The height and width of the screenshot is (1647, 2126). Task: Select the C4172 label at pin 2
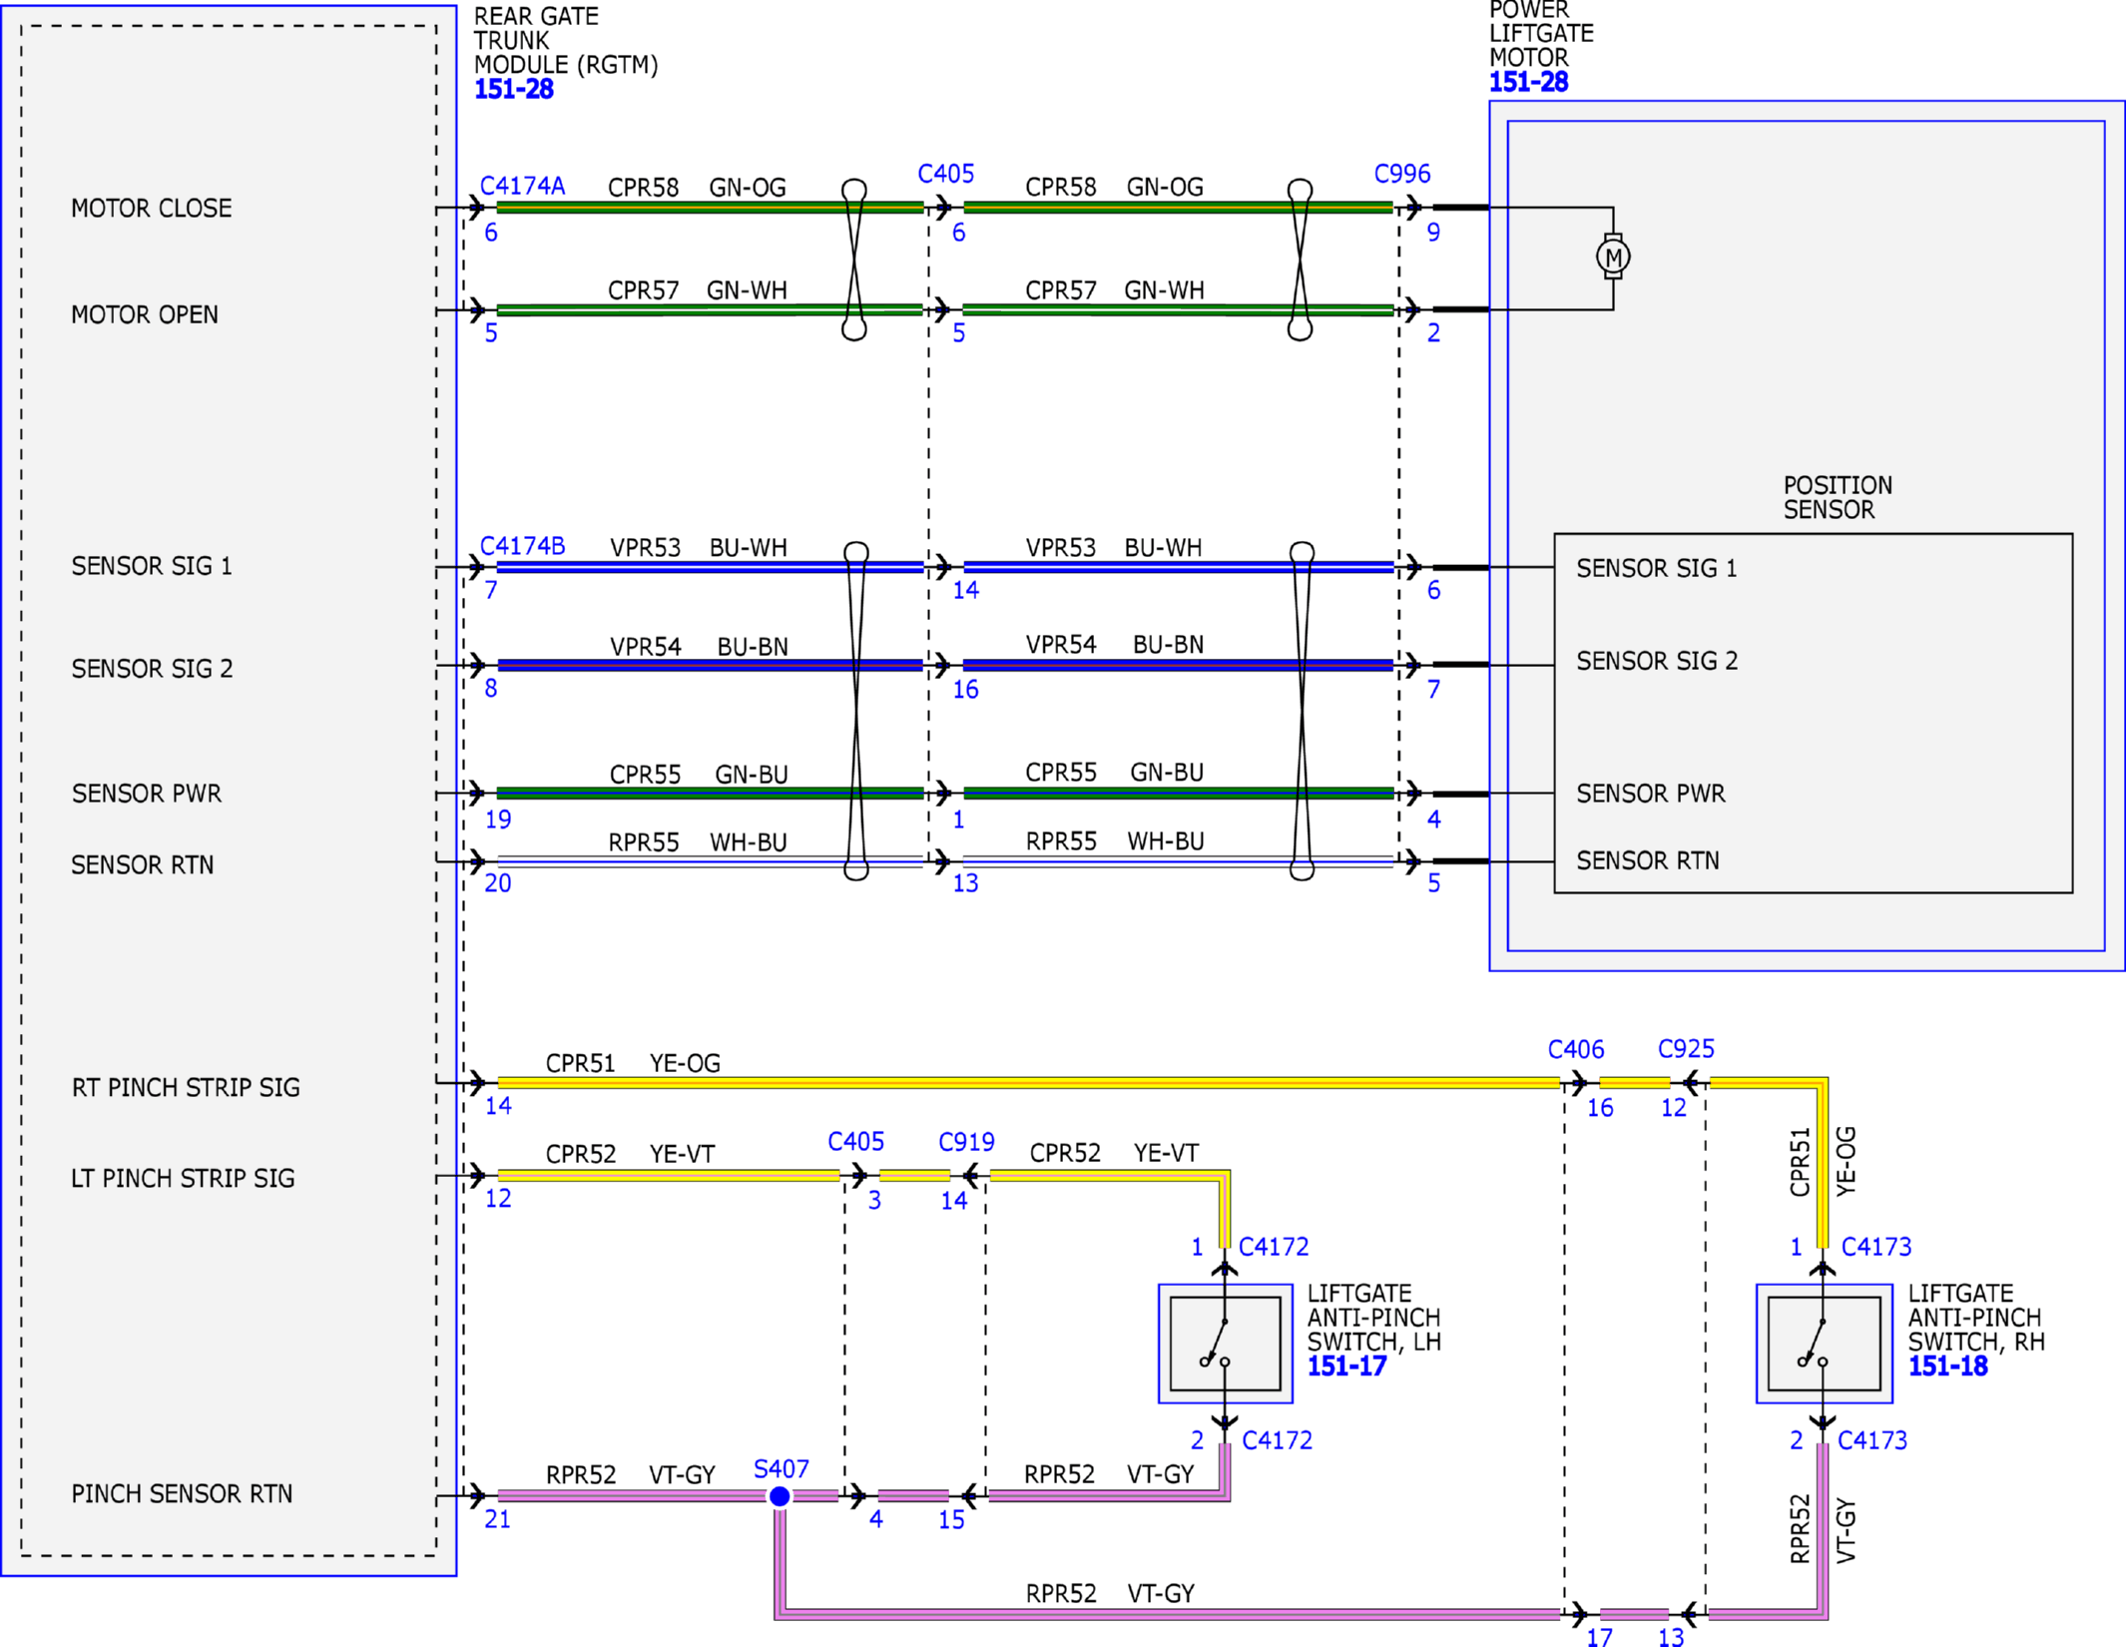pos(1277,1440)
